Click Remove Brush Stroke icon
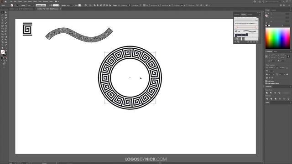Image resolution: width=292 pixels, height=164 pixels. coord(248,42)
